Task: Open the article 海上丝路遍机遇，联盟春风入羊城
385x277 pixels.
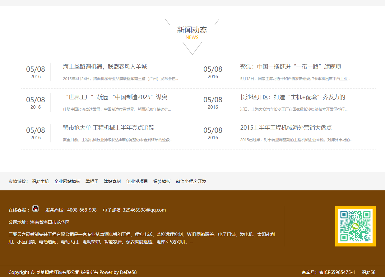Action: 105,67
